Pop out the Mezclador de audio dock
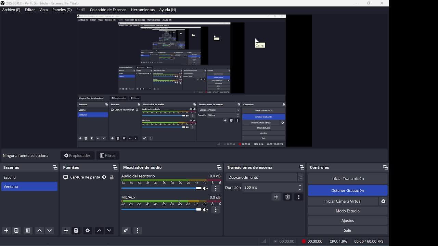Screen dimensions: 438x246 coord(219,167)
